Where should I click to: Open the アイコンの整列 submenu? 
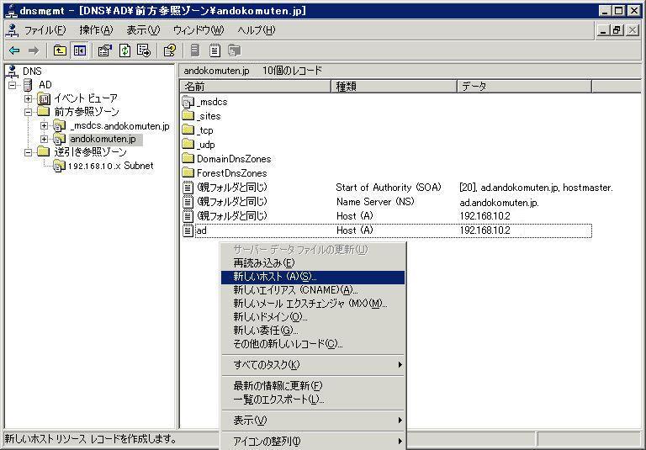(313, 442)
